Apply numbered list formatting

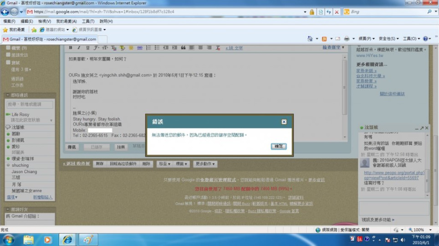click(x=148, y=48)
